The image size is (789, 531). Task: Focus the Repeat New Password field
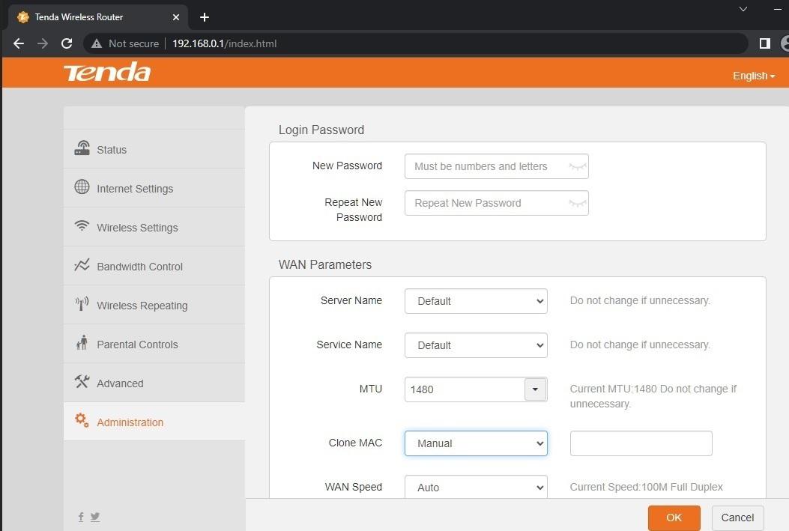497,203
